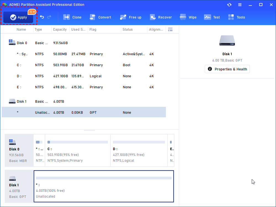Click the Redo arrow icon

(x=49, y=17)
